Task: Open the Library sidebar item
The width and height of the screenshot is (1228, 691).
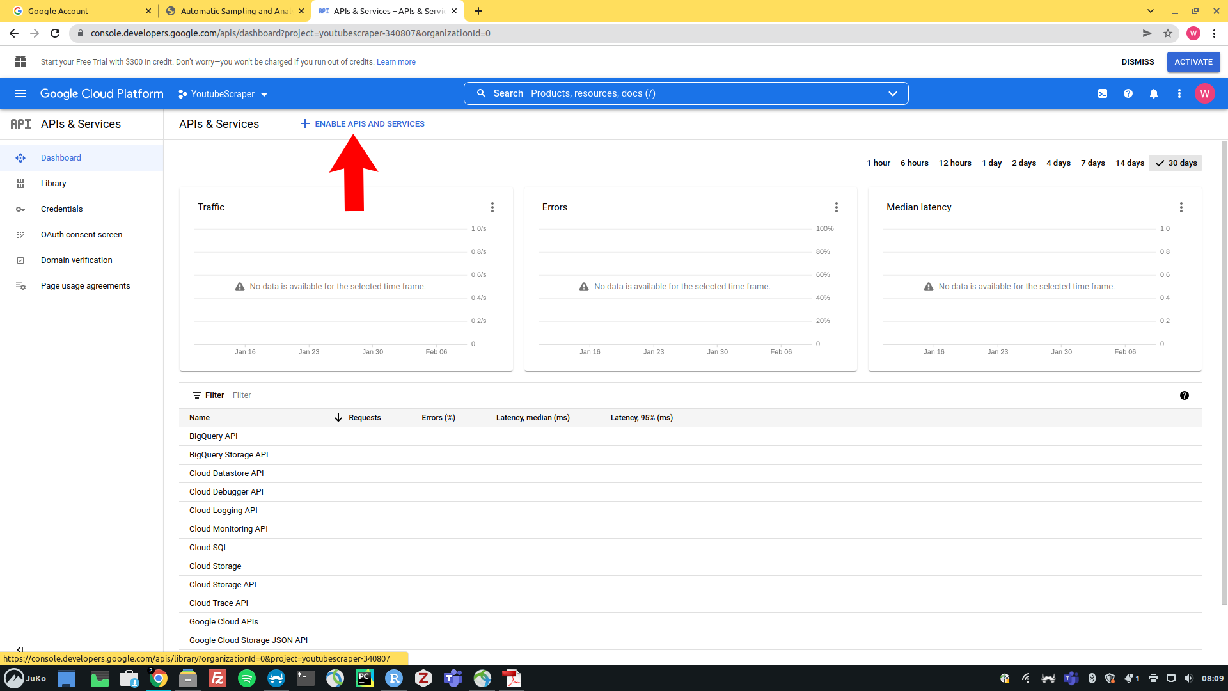Action: [x=53, y=184]
